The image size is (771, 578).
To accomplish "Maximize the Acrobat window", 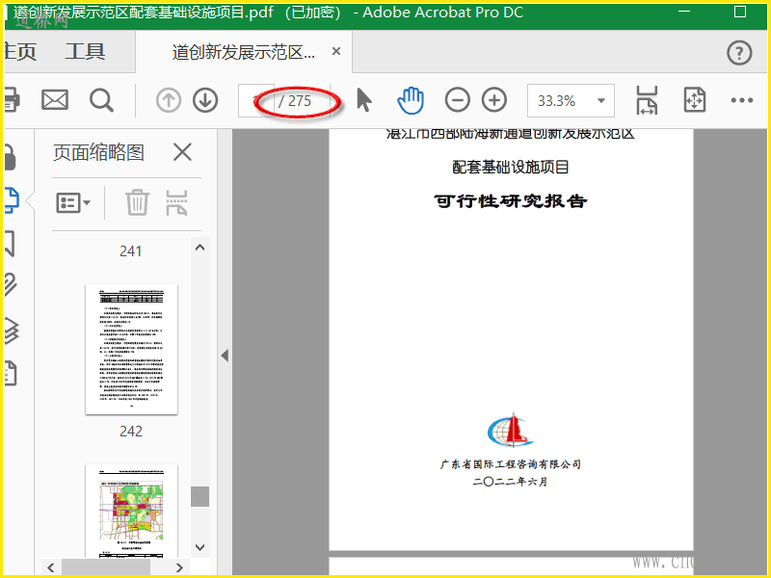I will [x=740, y=12].
